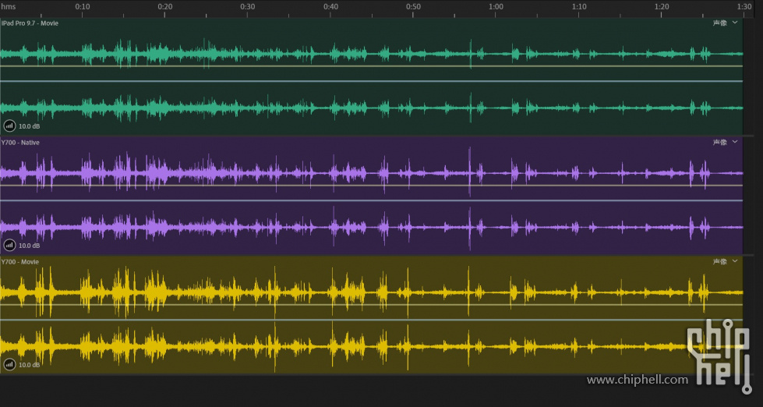Click the volume icon on iPad Pro 9.7 track
The height and width of the screenshot is (407, 763).
coord(9,126)
